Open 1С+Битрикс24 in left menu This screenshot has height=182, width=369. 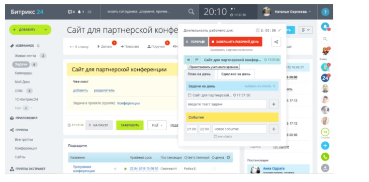pyautogui.click(x=26, y=100)
